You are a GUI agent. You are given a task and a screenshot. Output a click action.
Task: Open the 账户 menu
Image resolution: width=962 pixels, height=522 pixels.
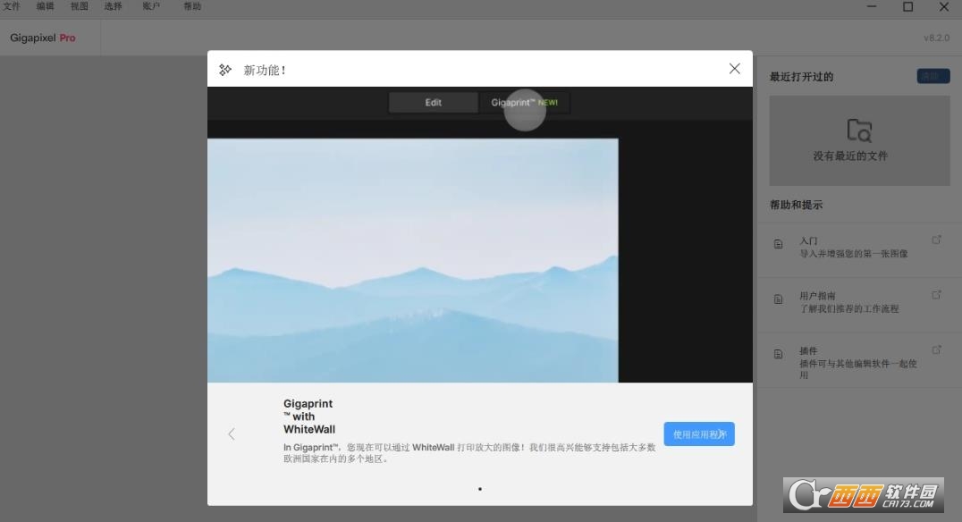click(151, 6)
